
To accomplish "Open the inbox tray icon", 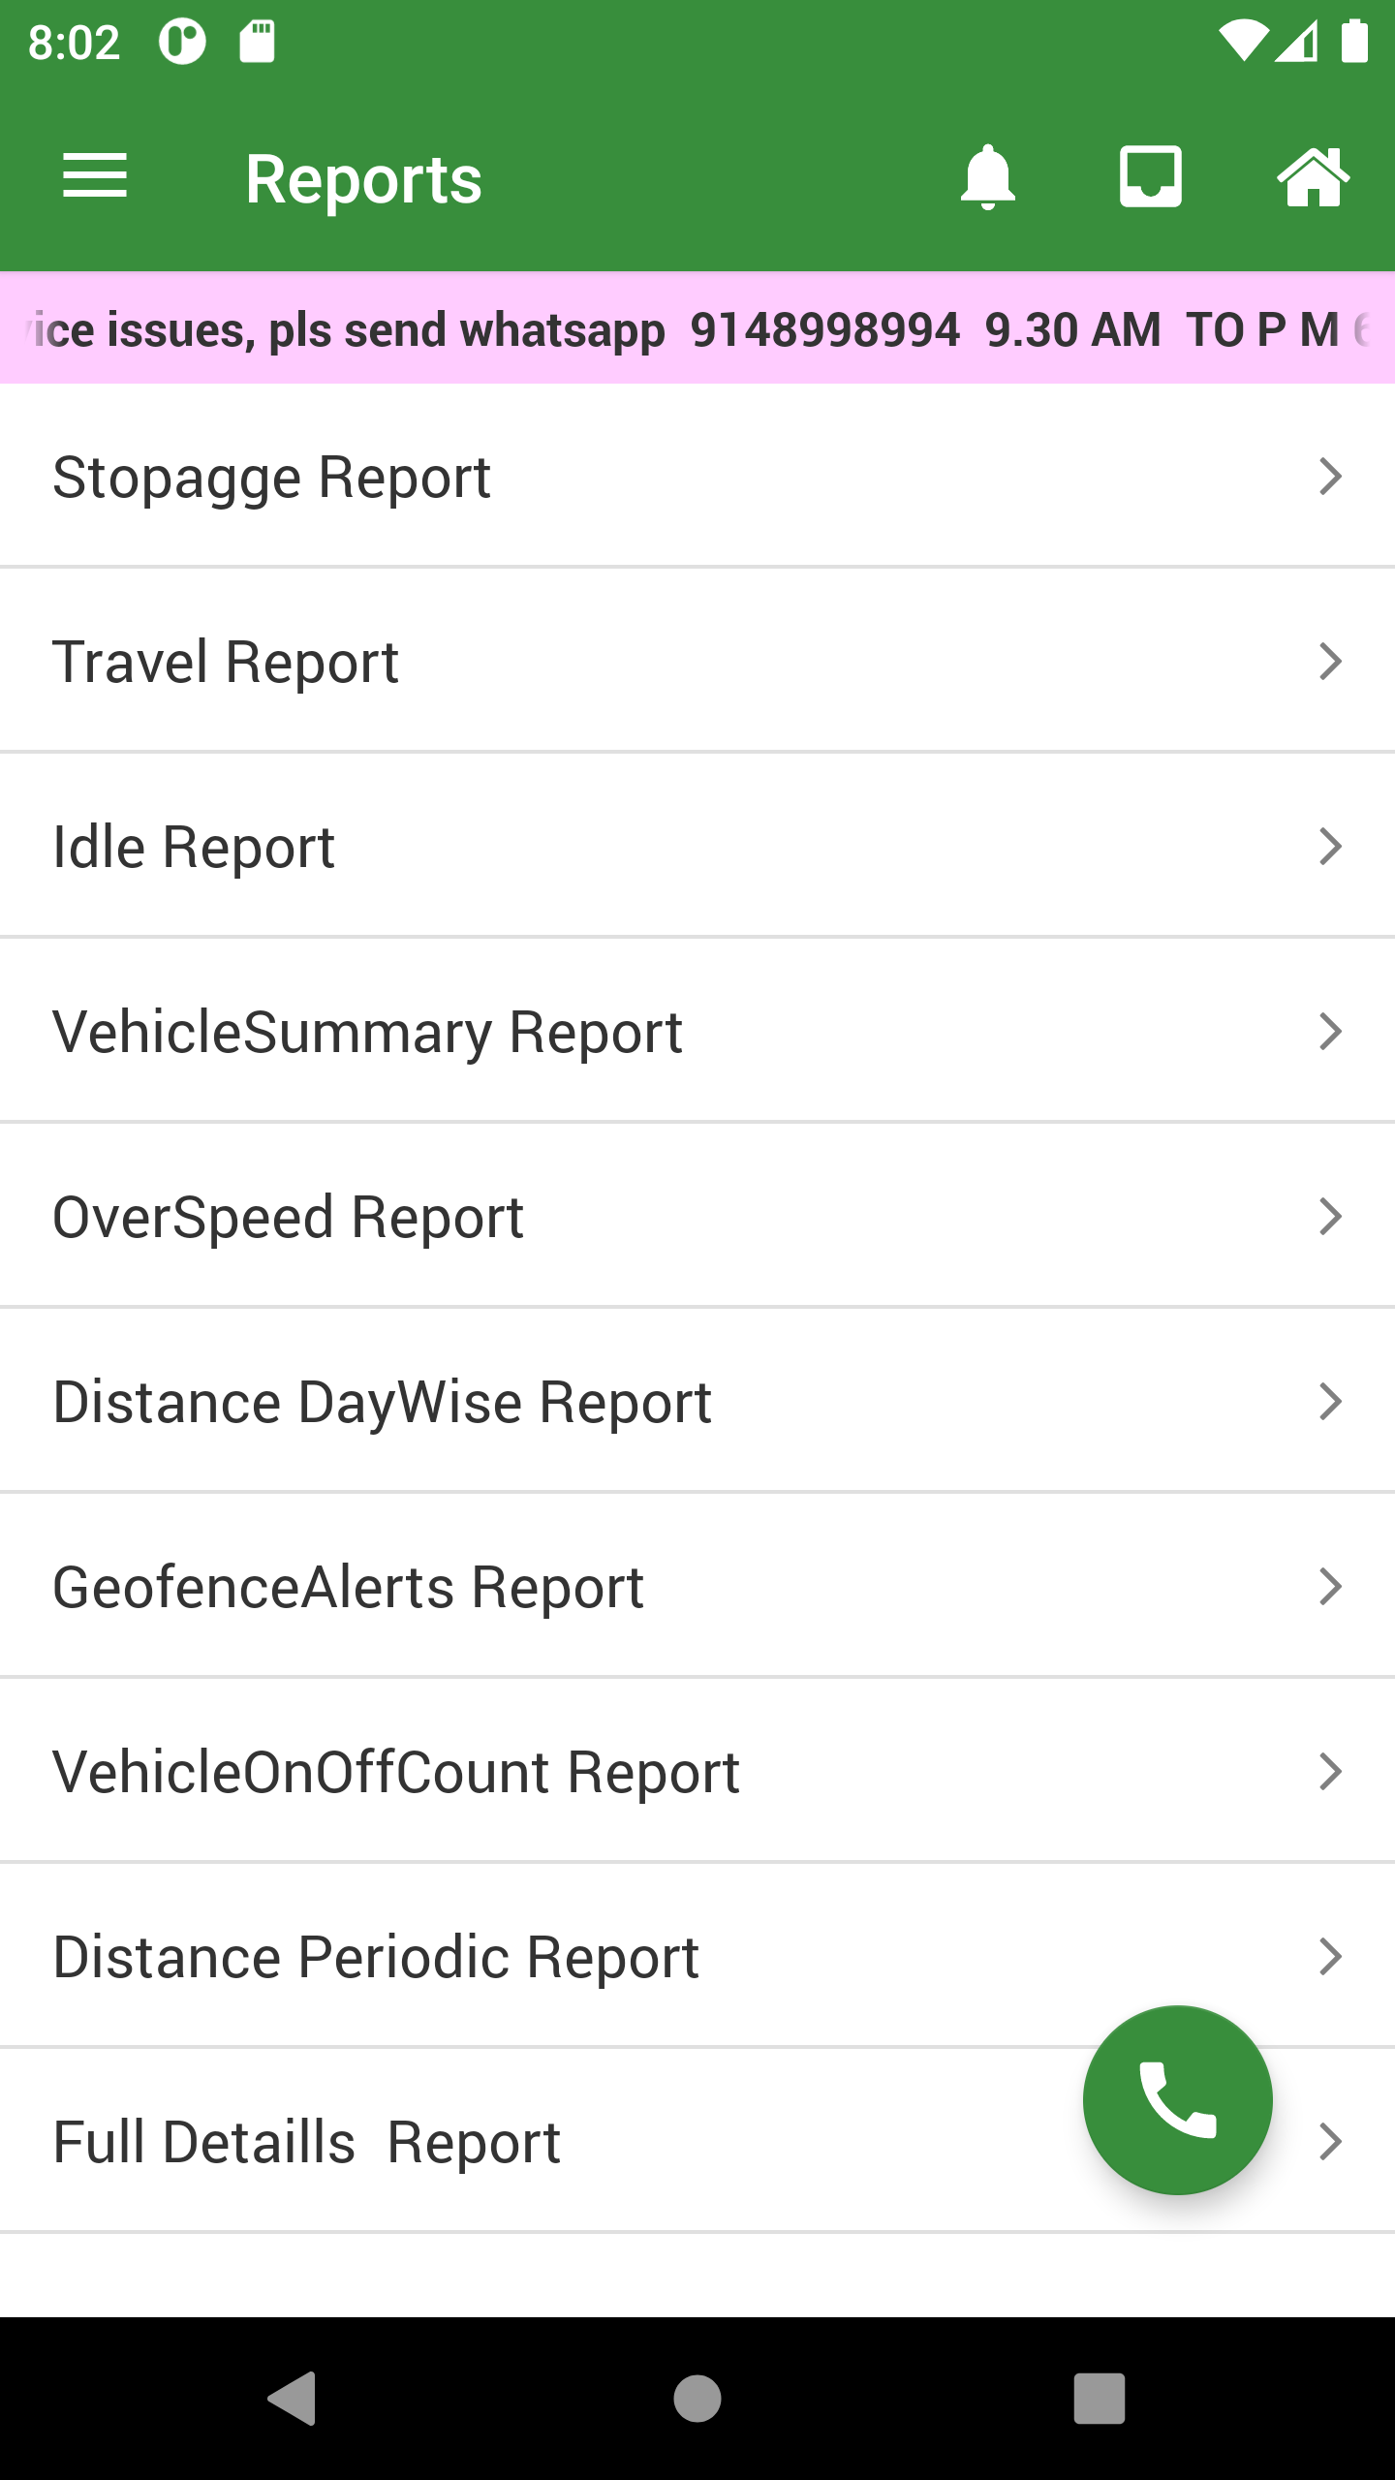I will click(1150, 177).
